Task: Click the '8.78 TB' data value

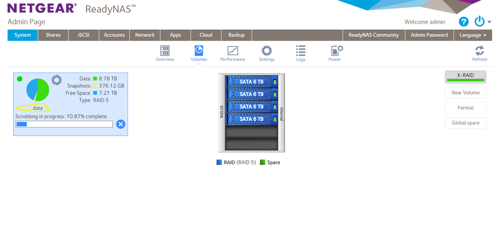Action: tap(108, 78)
